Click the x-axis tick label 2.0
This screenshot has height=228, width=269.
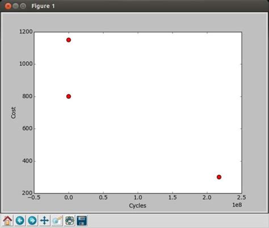207,197
